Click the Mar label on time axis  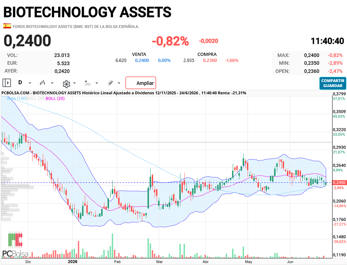159,262
